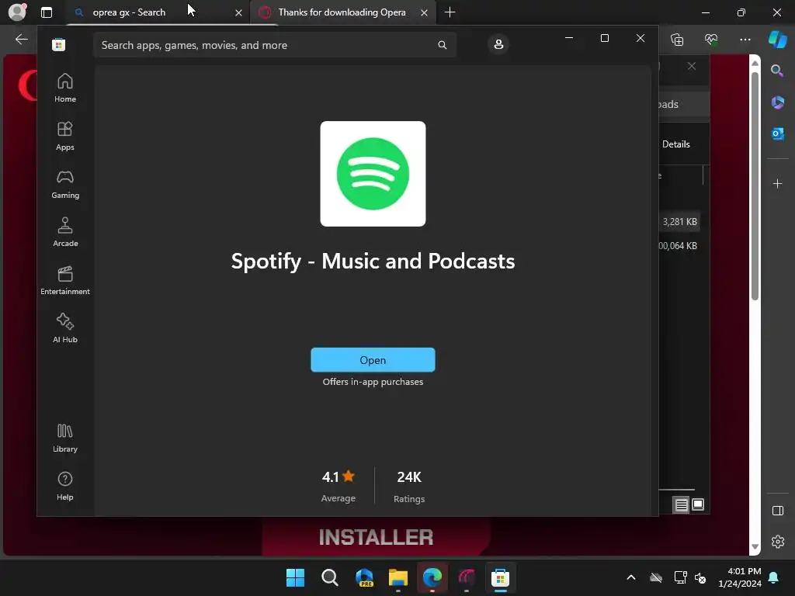Open the Store user account icon
The image size is (795, 596).
[x=498, y=44]
